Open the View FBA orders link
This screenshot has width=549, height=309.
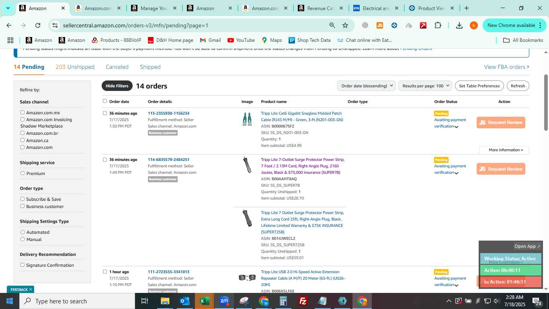pyautogui.click(x=506, y=67)
